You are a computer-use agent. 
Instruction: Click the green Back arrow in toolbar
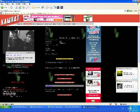point(2,8)
